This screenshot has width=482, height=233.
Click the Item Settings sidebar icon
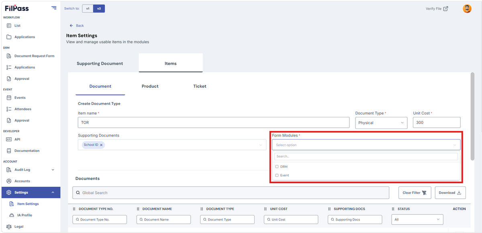(x=12, y=204)
